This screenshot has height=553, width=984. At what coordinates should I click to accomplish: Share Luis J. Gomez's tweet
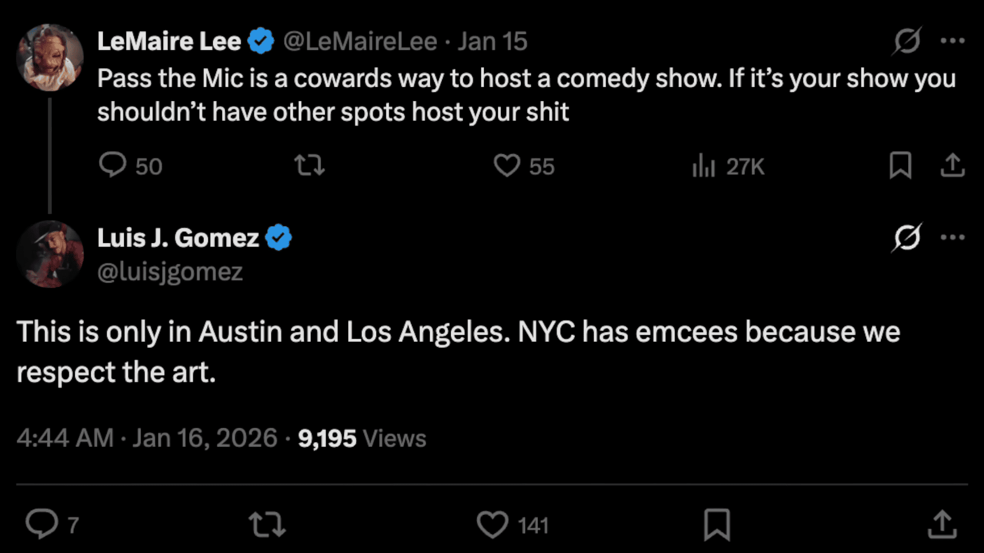(942, 524)
